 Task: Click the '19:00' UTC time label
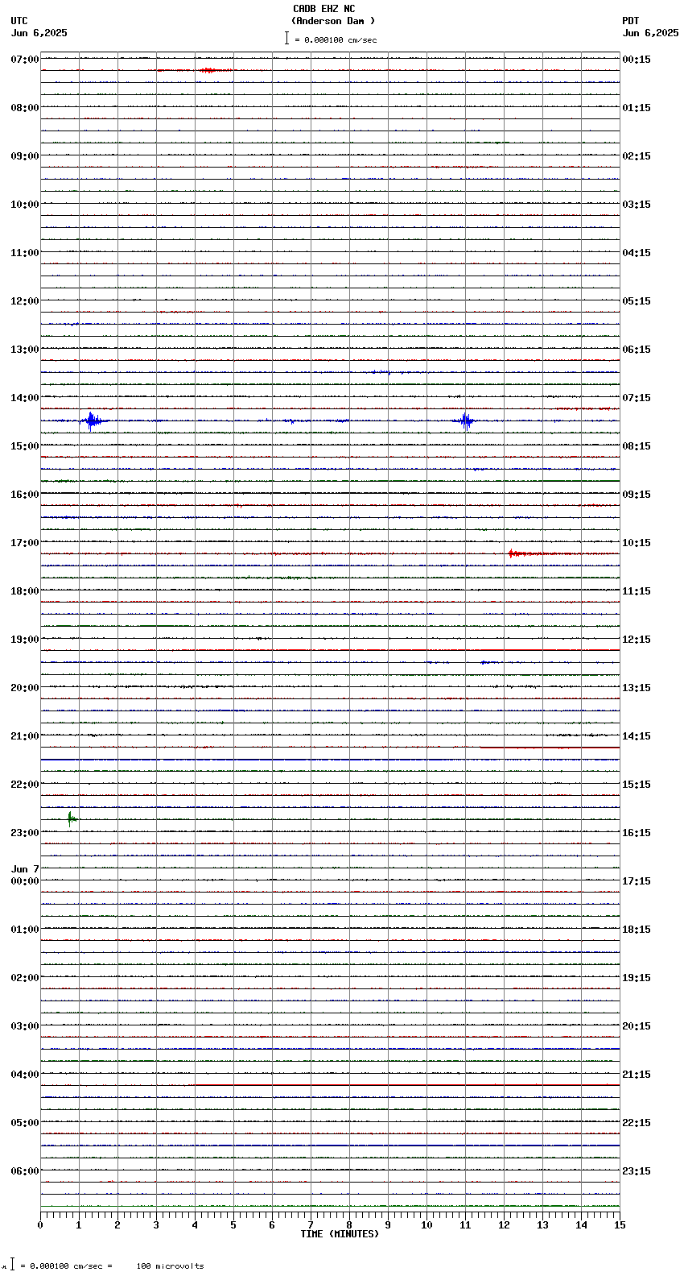(25, 640)
